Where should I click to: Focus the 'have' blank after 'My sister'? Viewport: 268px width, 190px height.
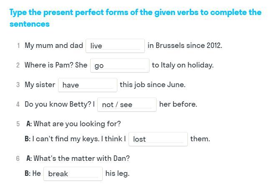click(x=88, y=85)
